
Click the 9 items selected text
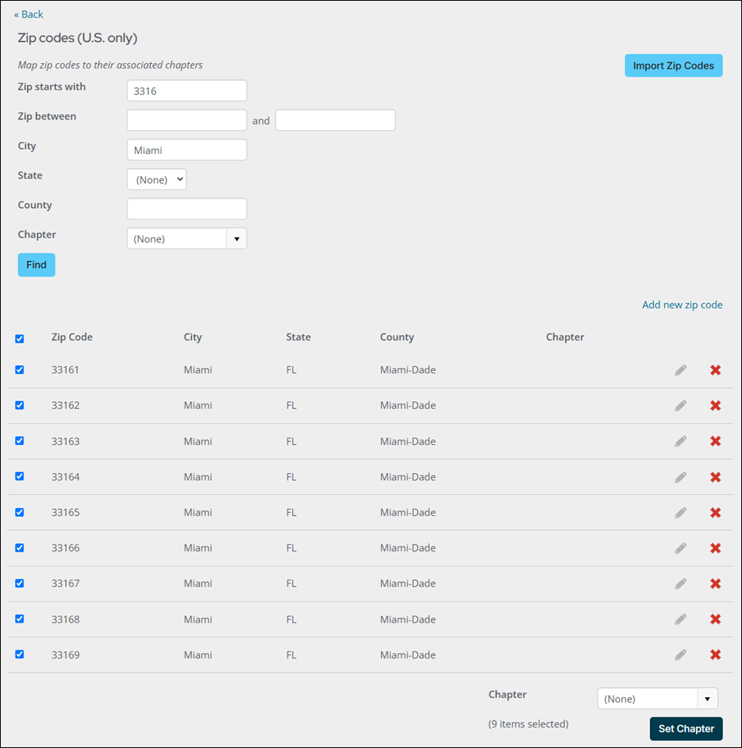pyautogui.click(x=528, y=724)
